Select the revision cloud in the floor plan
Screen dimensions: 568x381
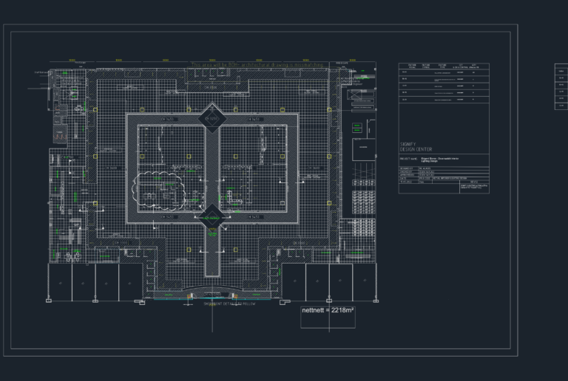pos(159,190)
